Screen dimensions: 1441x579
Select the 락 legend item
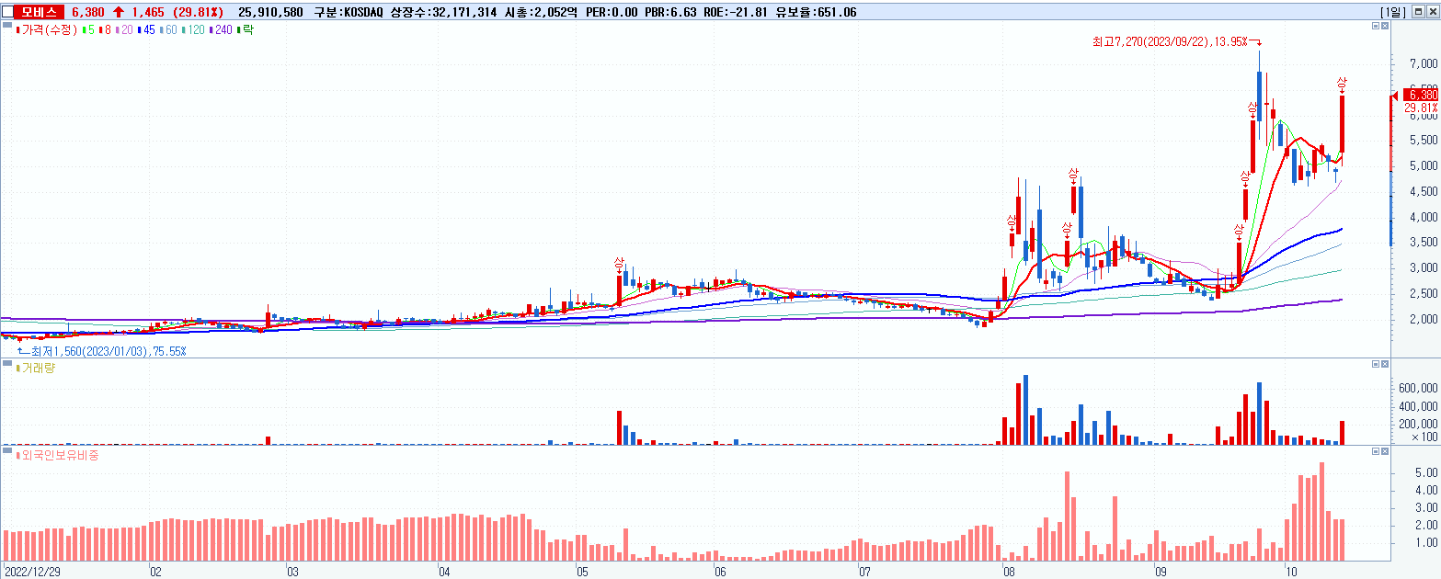pyautogui.click(x=246, y=30)
